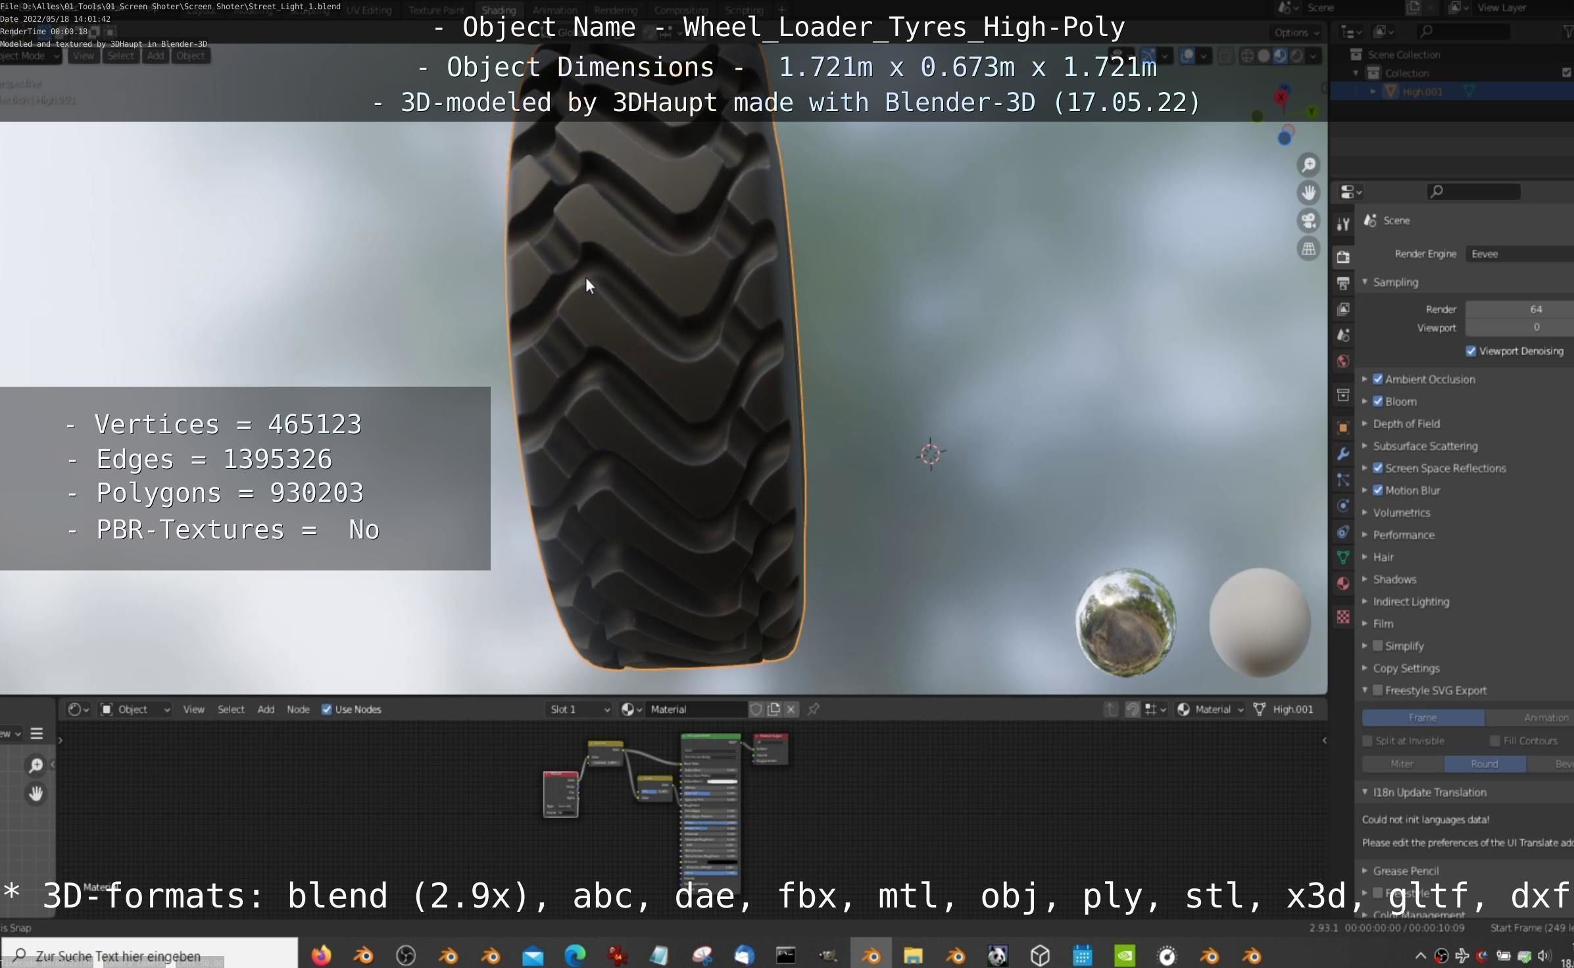The width and height of the screenshot is (1574, 968).
Task: Toggle Collection exclude checkbox in outliner
Action: pyautogui.click(x=1567, y=73)
